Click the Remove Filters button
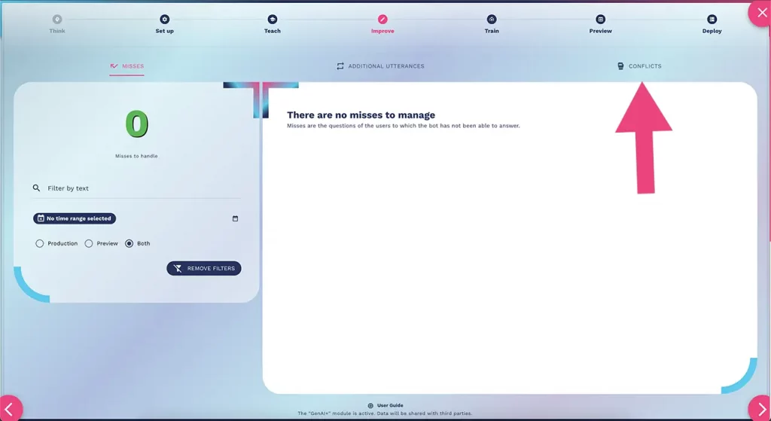Viewport: 771px width, 421px height. [x=203, y=268]
